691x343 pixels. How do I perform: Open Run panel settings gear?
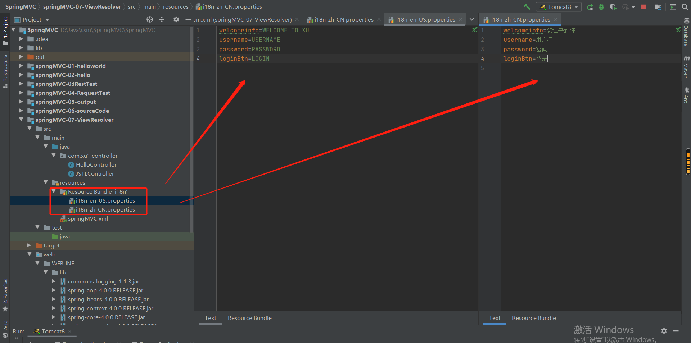point(664,331)
